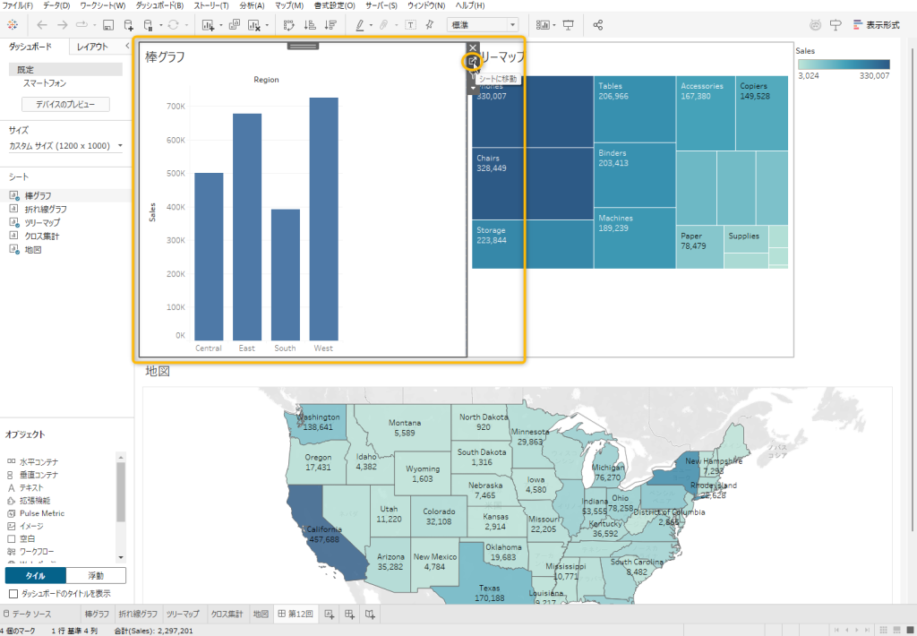This screenshot has width=917, height=636.
Task: Click the Add new data source icon
Action: click(x=129, y=25)
